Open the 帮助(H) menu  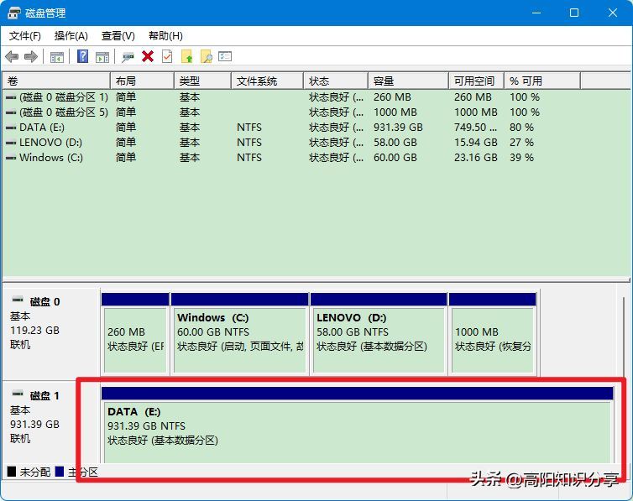165,36
